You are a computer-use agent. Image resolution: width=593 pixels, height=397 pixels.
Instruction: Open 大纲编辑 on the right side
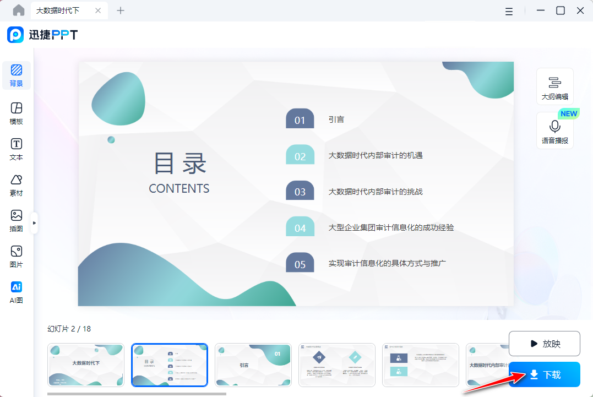(554, 86)
